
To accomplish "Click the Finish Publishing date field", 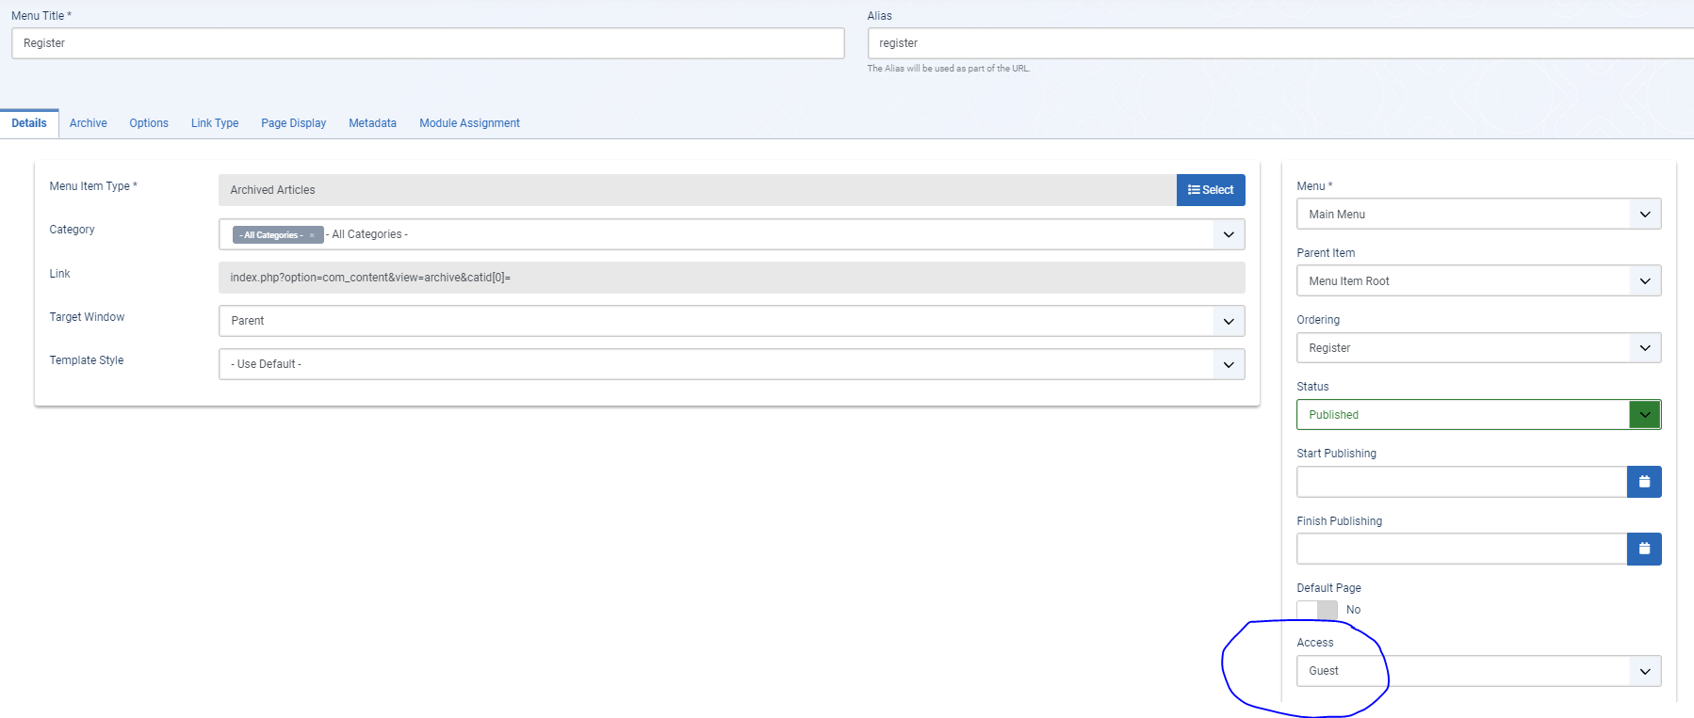I will click(x=1461, y=549).
